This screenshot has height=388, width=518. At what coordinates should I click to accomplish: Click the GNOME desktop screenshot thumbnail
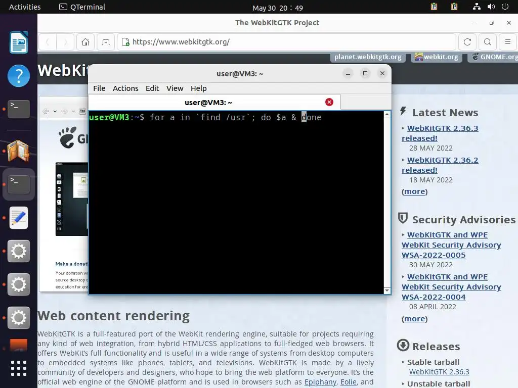72,199
